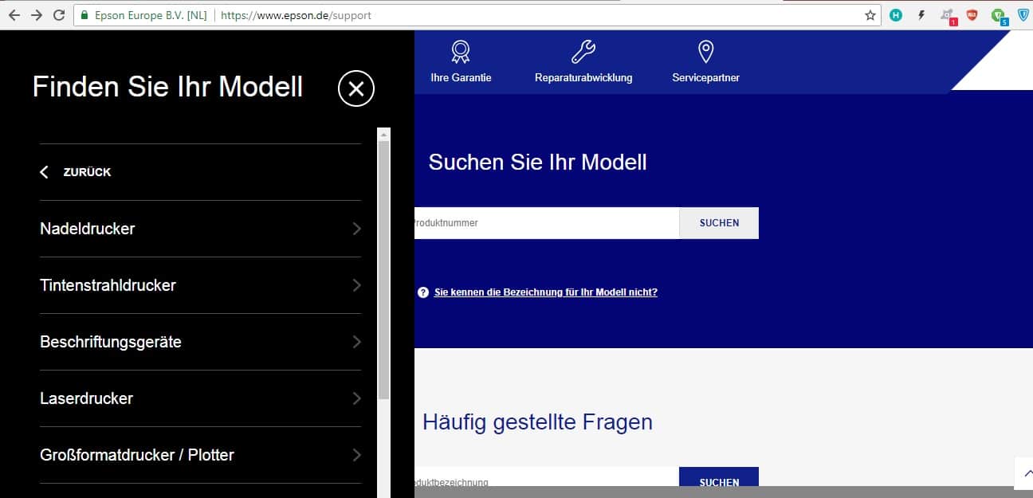Open 'Sie kennen die Bezeichnung' help link

click(546, 292)
